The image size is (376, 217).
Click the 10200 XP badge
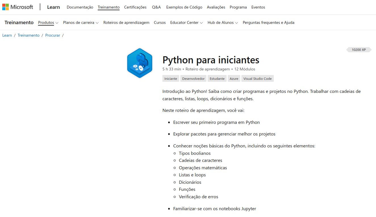pos(359,50)
